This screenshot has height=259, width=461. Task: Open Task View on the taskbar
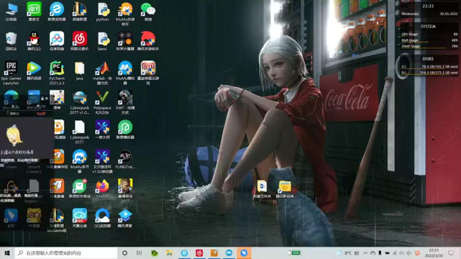(x=139, y=253)
